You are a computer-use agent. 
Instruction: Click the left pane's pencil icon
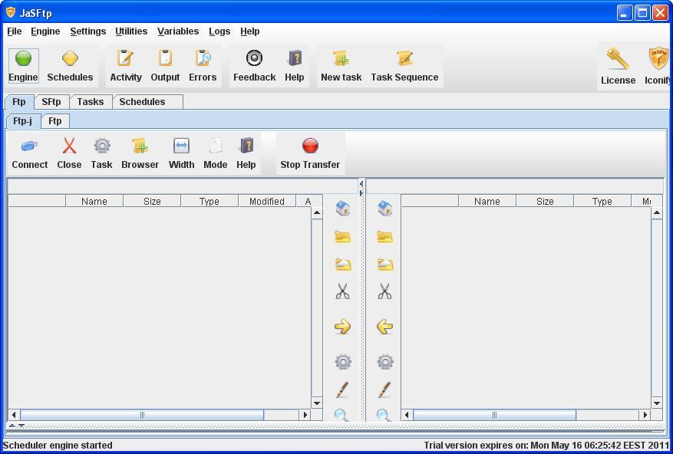(342, 390)
